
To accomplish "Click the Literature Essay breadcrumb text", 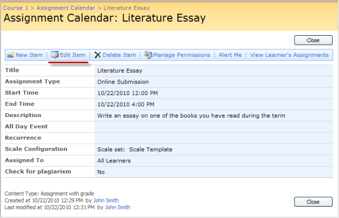I will (x=126, y=8).
